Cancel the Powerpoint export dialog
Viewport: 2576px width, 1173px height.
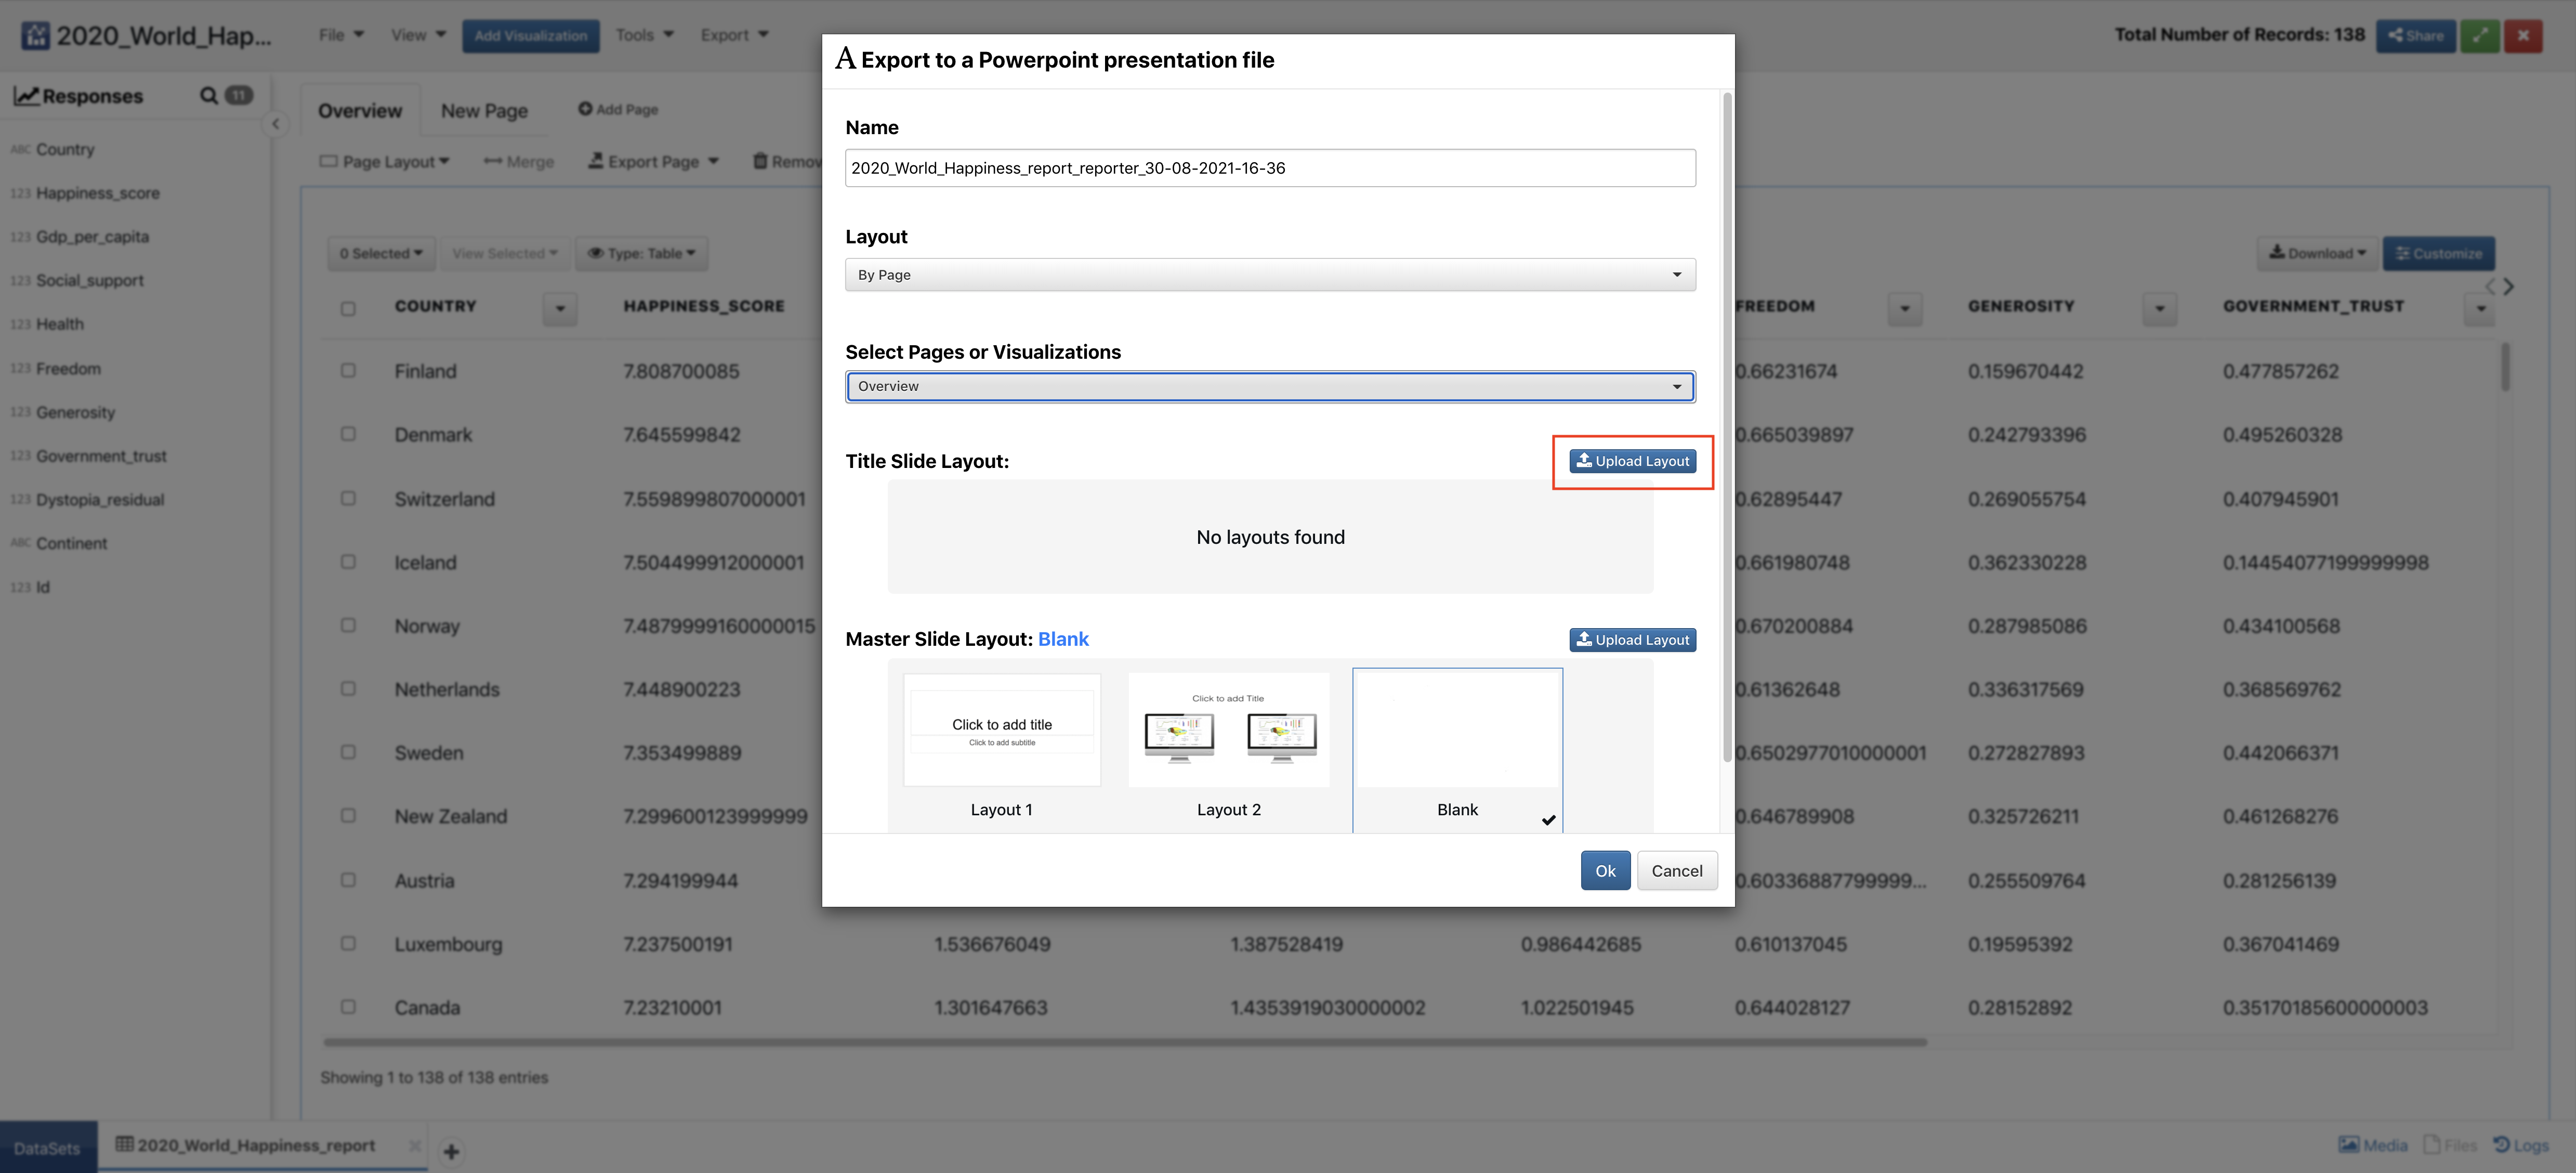[1677, 871]
